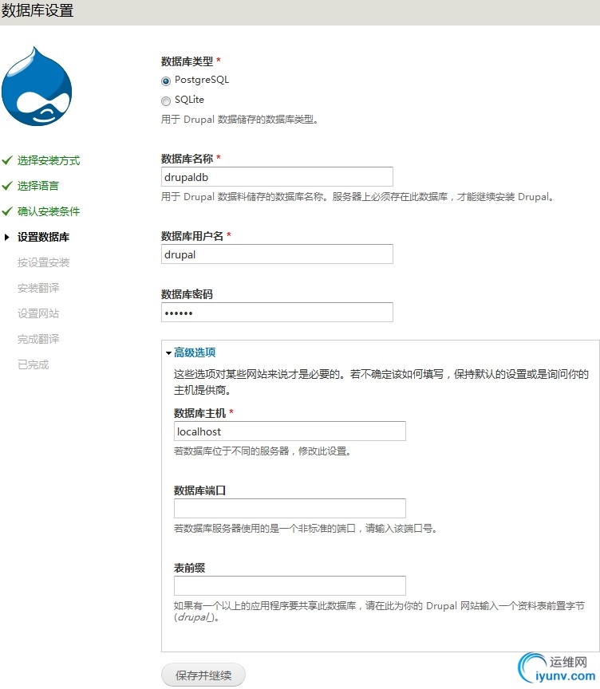Click the checkmark beside 选择语言
600x689 pixels.
click(x=6, y=186)
